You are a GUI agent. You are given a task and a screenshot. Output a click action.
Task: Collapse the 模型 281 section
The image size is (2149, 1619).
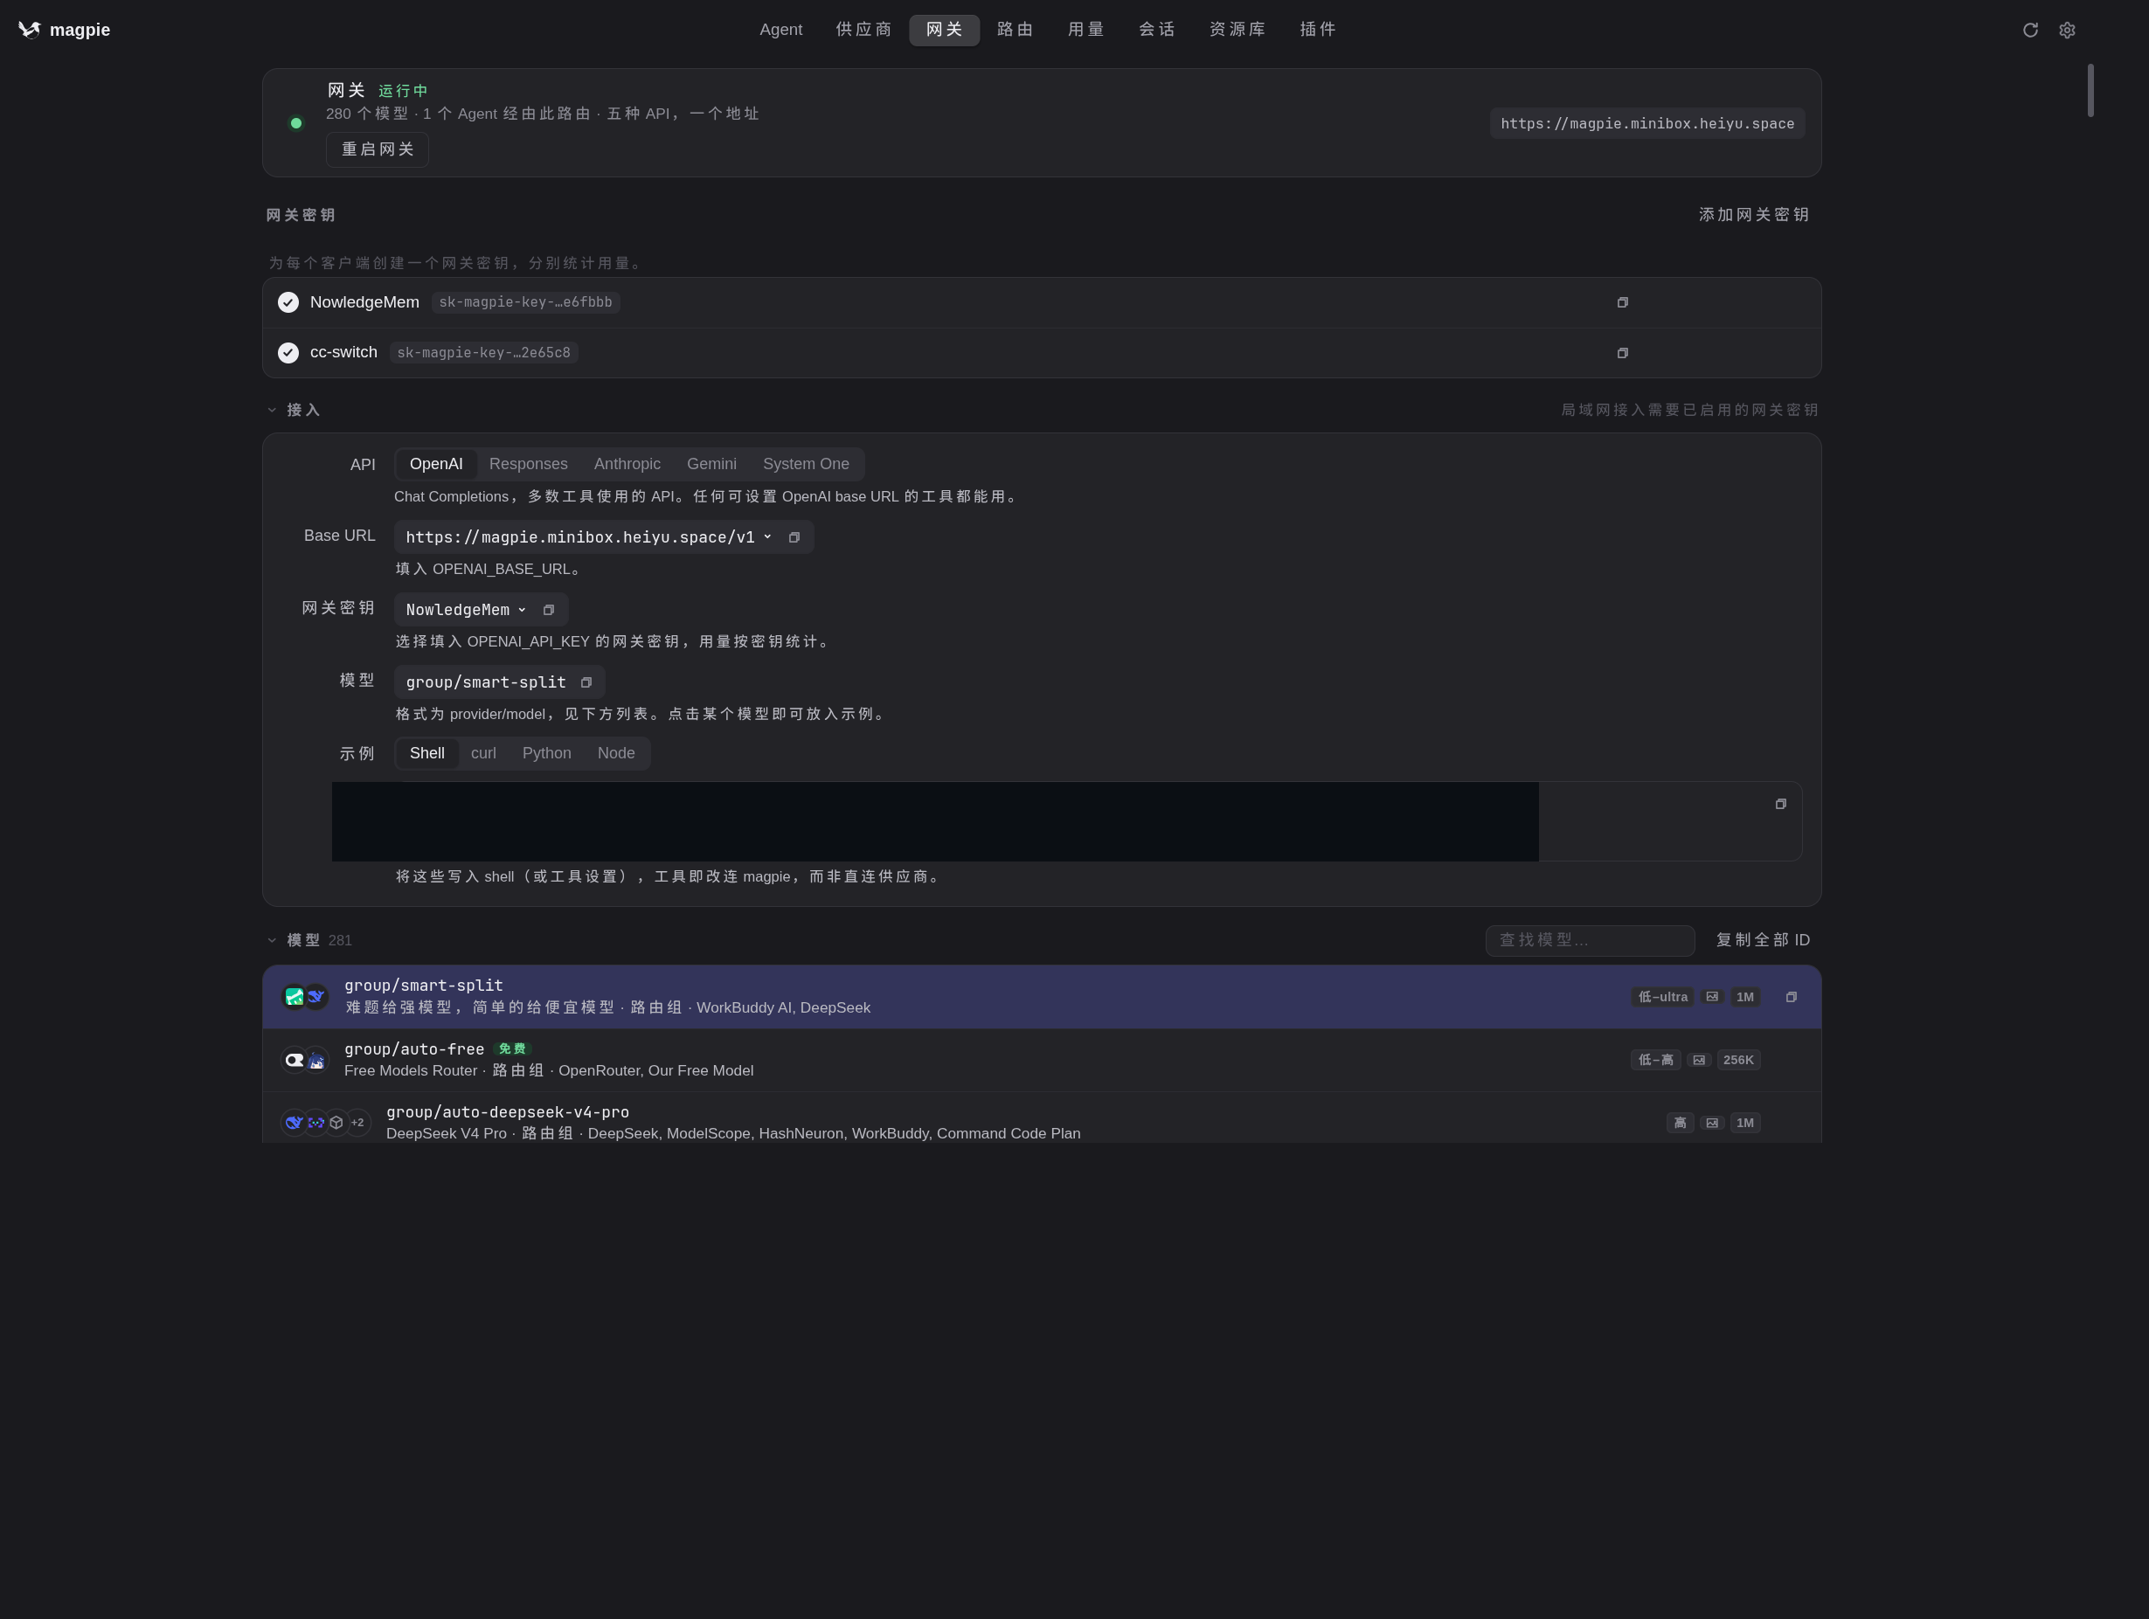(x=272, y=940)
